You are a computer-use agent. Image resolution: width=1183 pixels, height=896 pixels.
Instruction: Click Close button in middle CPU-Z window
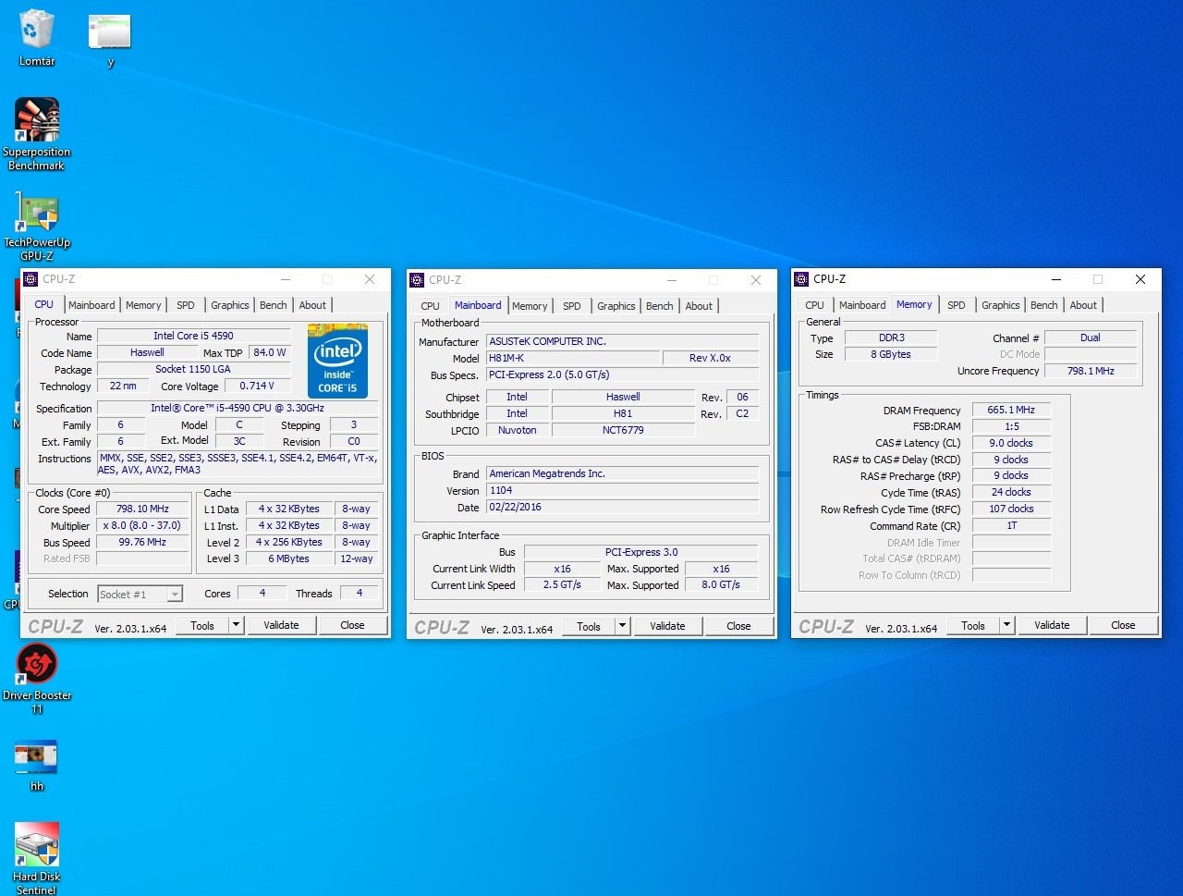pyautogui.click(x=738, y=626)
